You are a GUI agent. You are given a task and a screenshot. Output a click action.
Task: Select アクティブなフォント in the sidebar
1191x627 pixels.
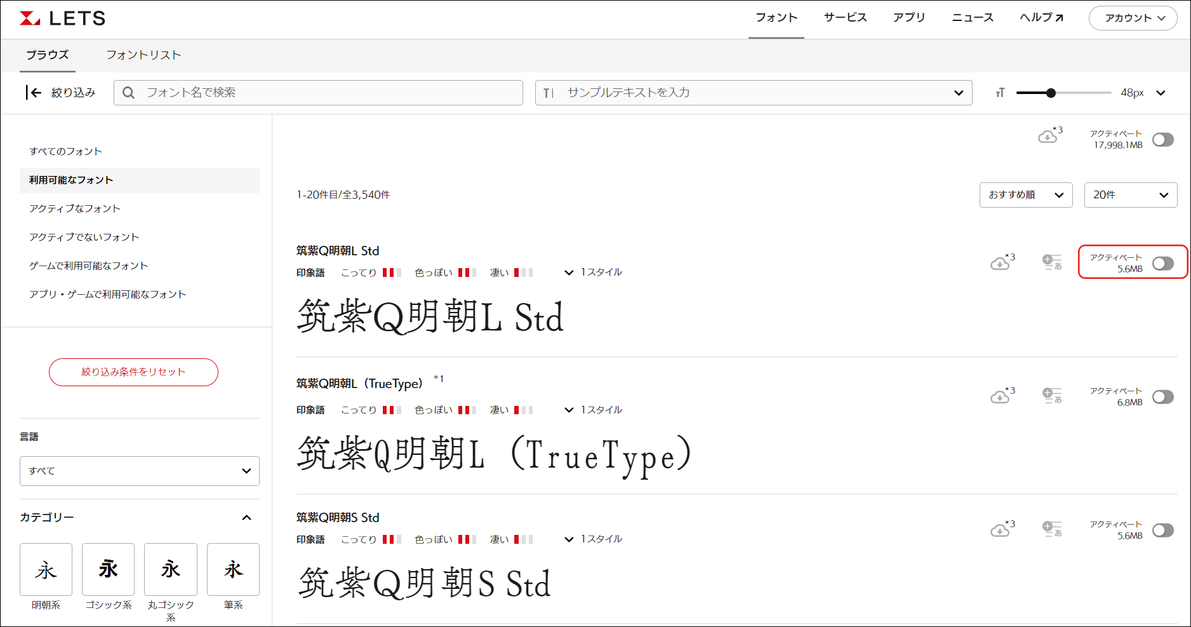75,209
